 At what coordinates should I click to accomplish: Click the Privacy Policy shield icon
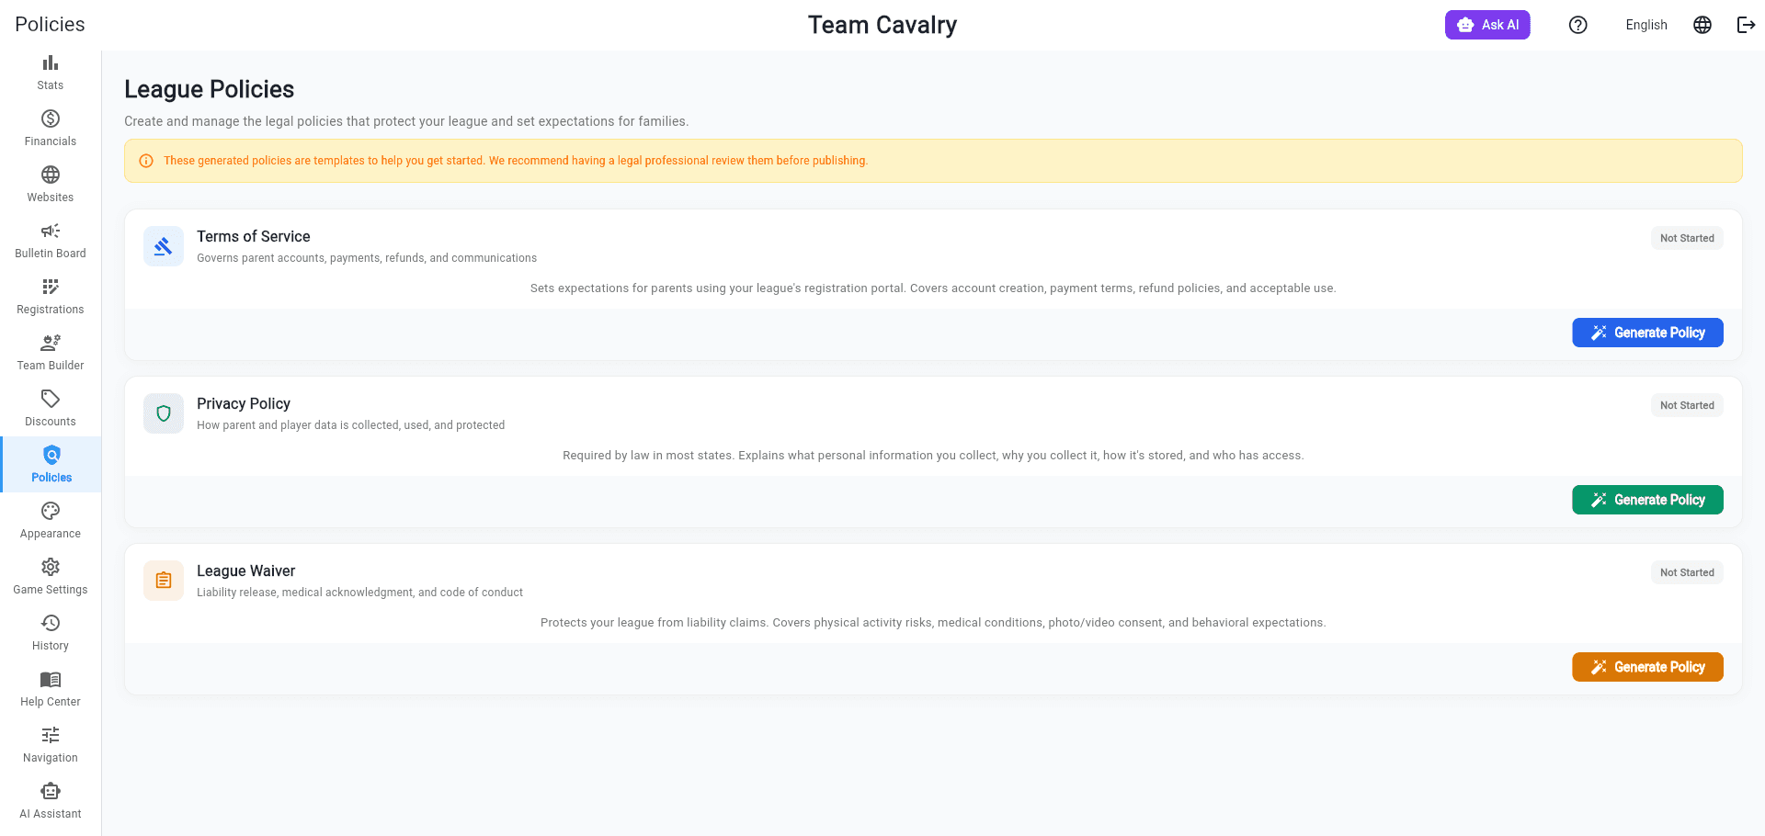164,413
